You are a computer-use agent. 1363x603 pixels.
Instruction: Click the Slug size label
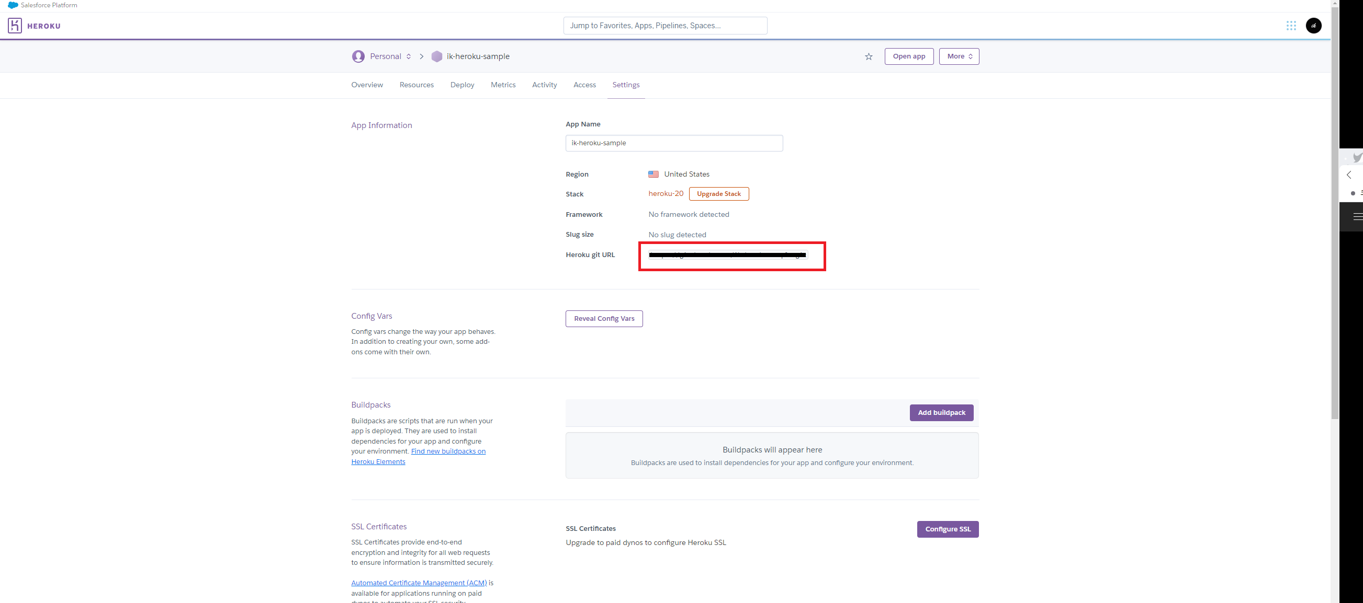(579, 235)
